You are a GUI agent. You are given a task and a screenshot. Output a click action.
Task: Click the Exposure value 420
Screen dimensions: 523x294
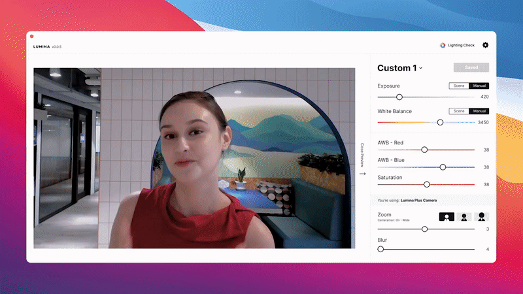pyautogui.click(x=484, y=97)
